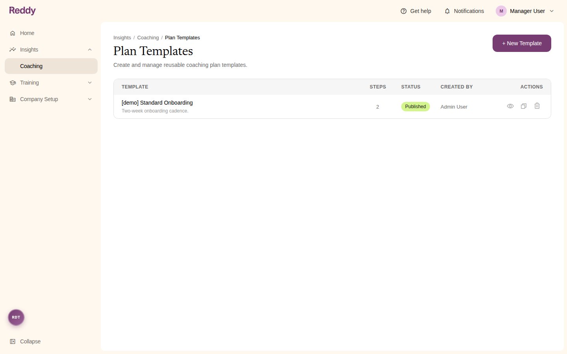The image size is (567, 354).
Task: Click the Home house icon
Action: click(x=13, y=33)
